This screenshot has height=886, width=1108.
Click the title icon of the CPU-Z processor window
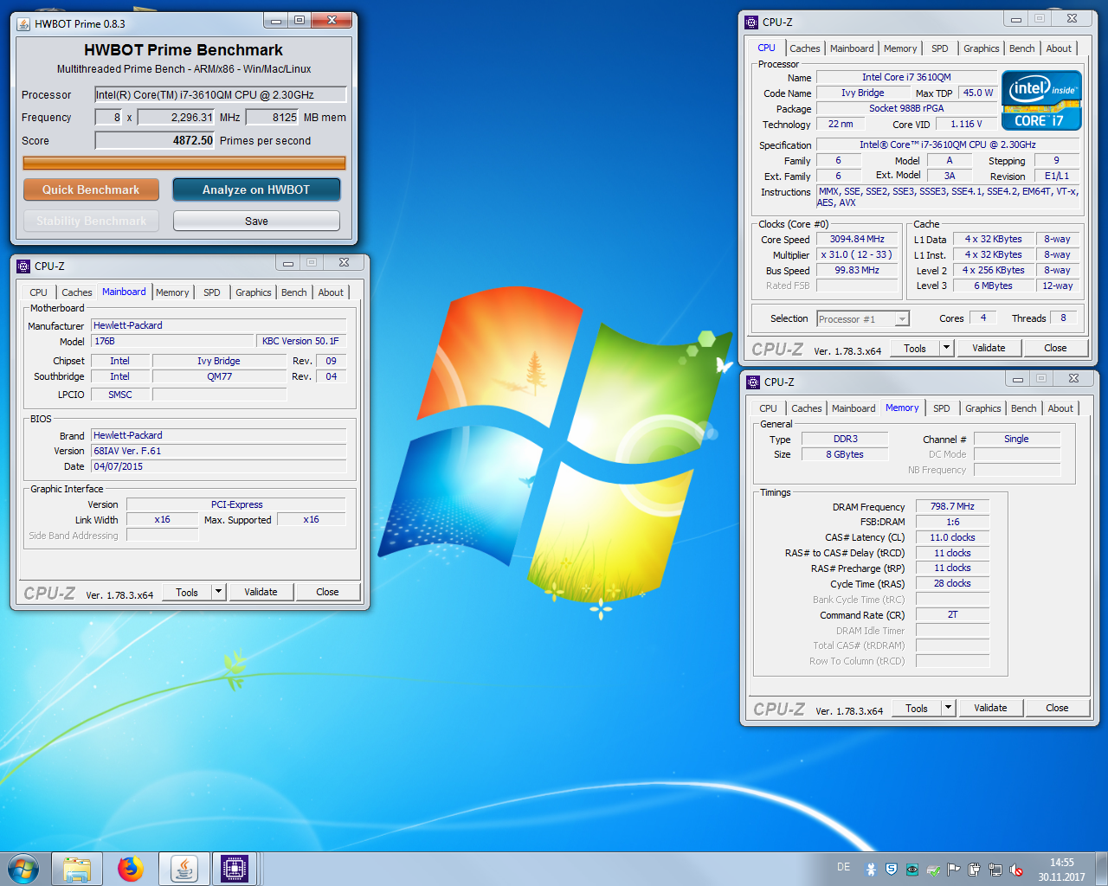point(751,22)
